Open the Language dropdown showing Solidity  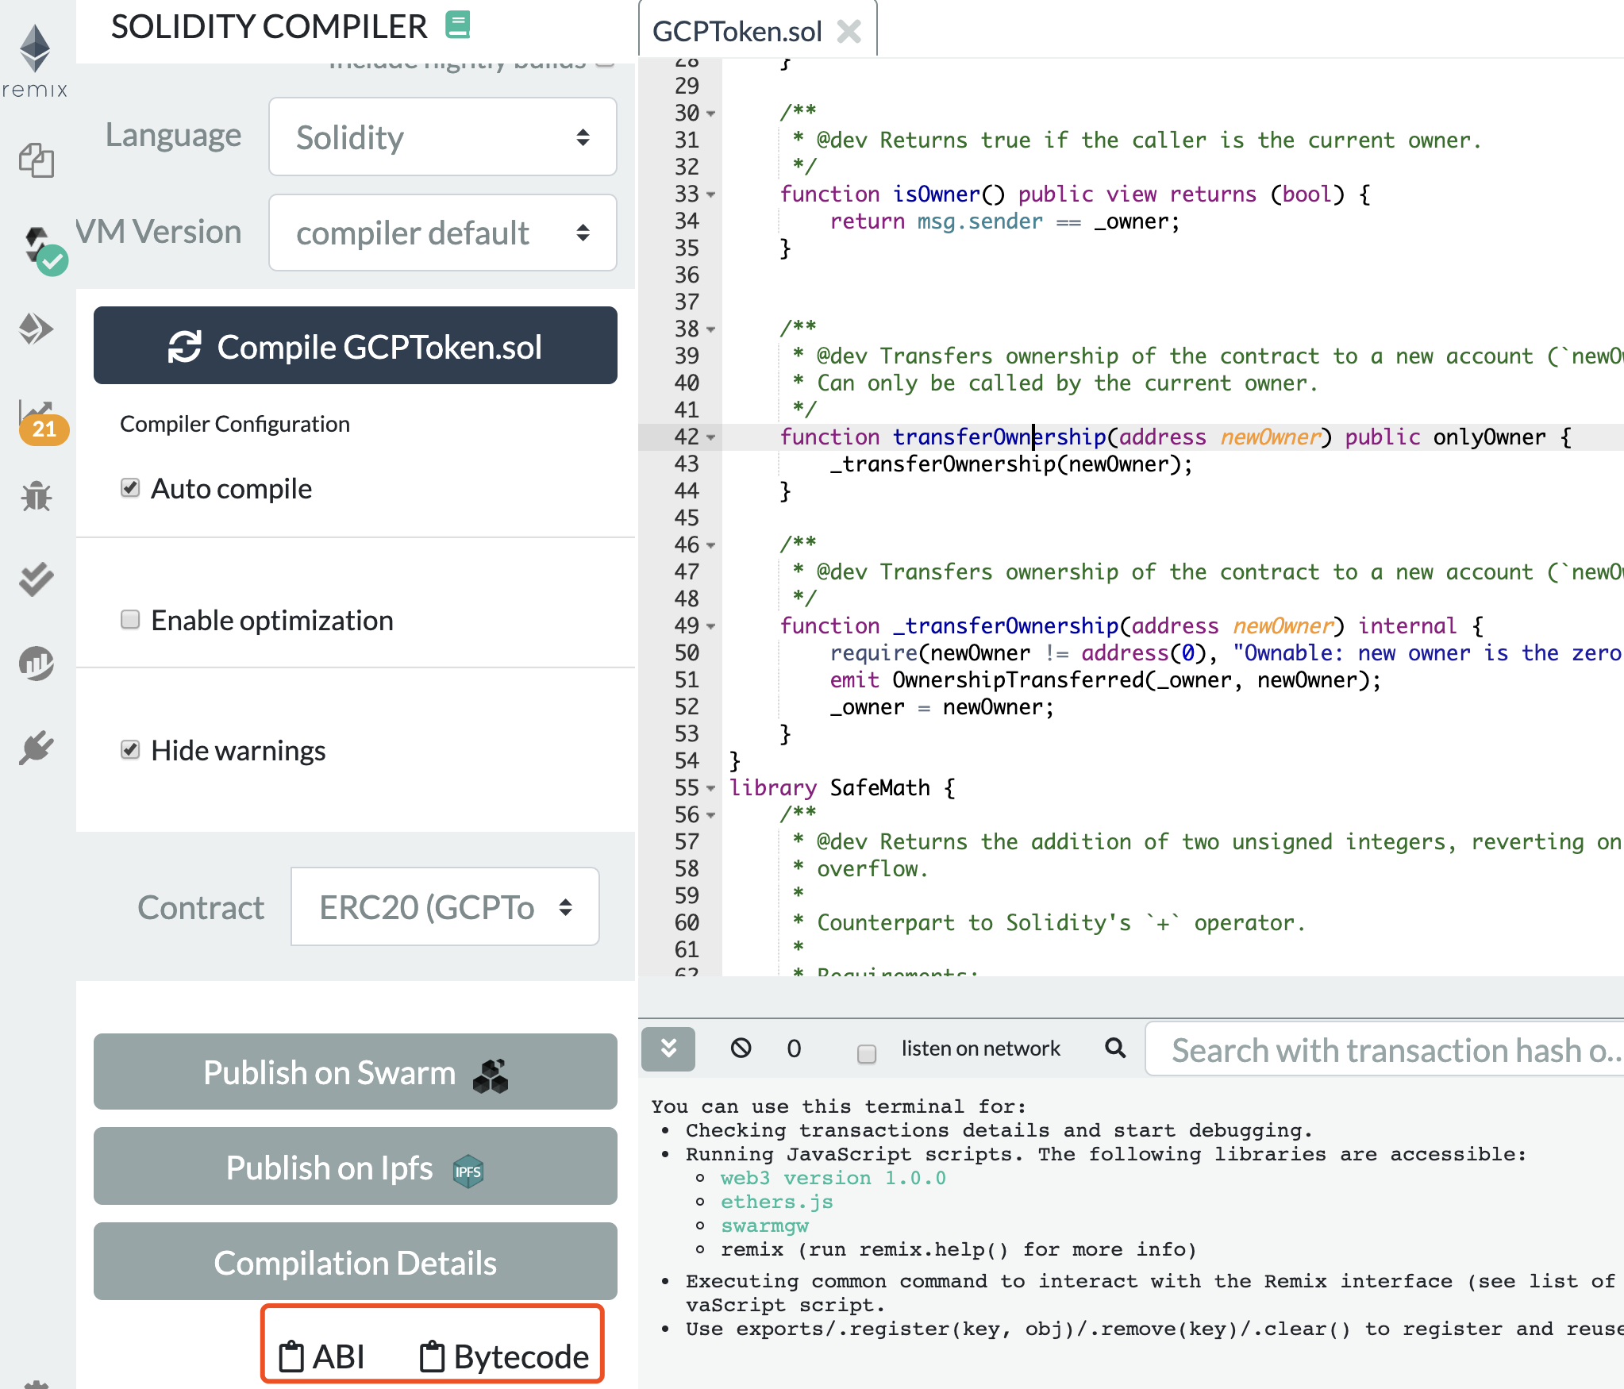[x=442, y=137]
